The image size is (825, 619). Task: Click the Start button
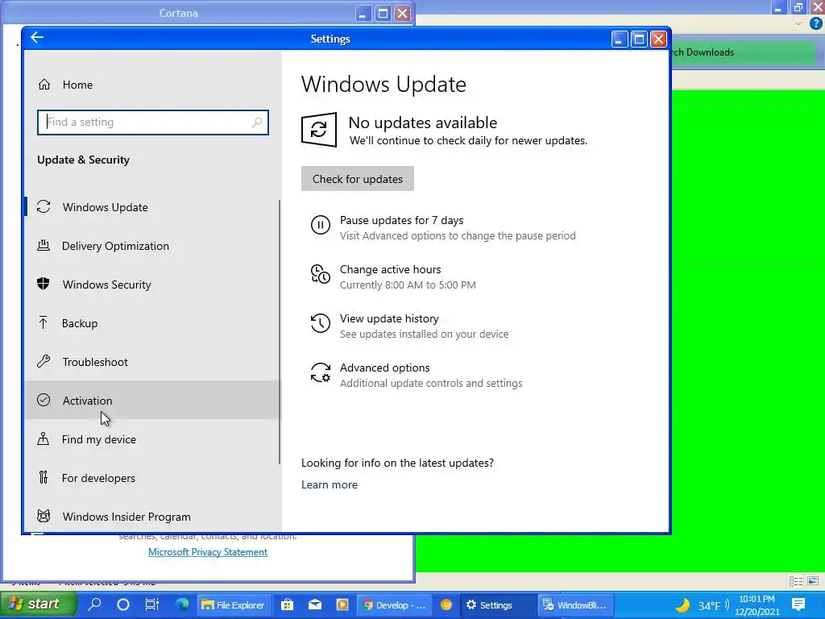[38, 604]
